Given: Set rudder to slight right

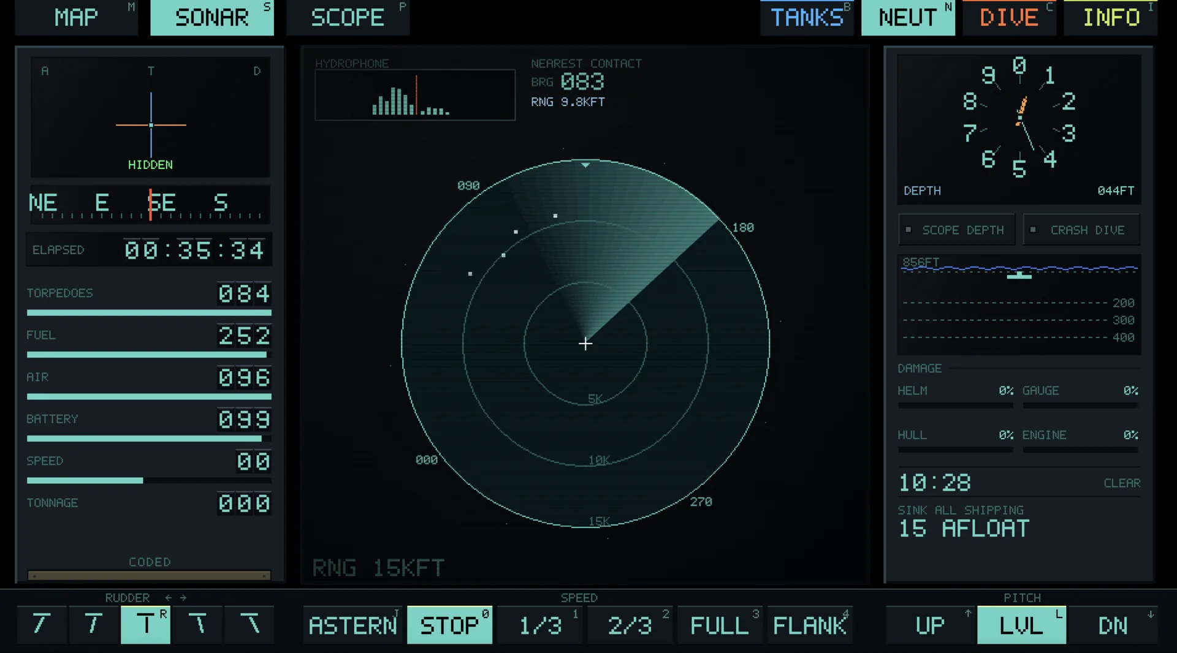Looking at the screenshot, I should click(197, 625).
